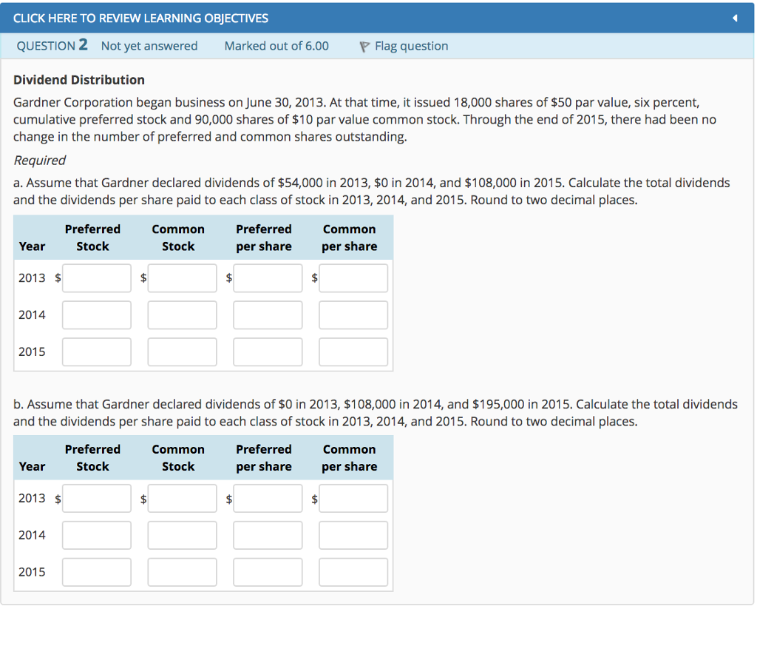Click the flag icon beside Flag question
Screen dimensions: 757x646
click(363, 46)
